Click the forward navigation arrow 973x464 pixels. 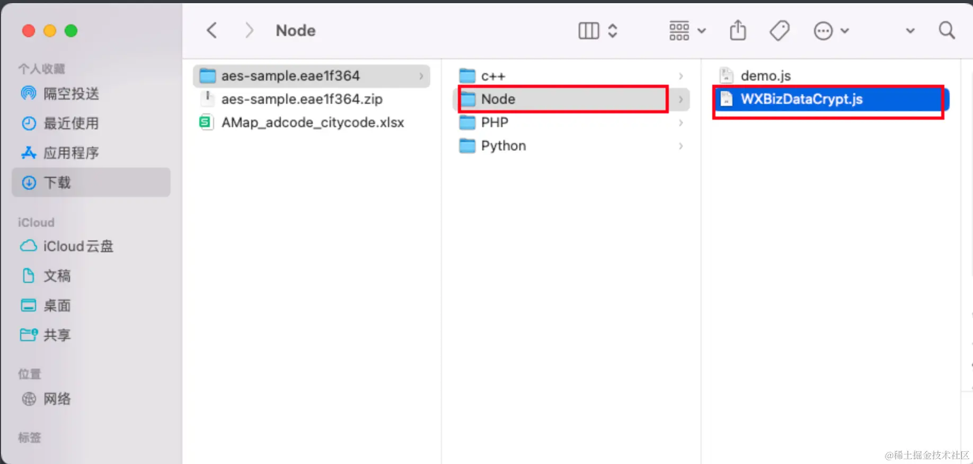coord(249,31)
